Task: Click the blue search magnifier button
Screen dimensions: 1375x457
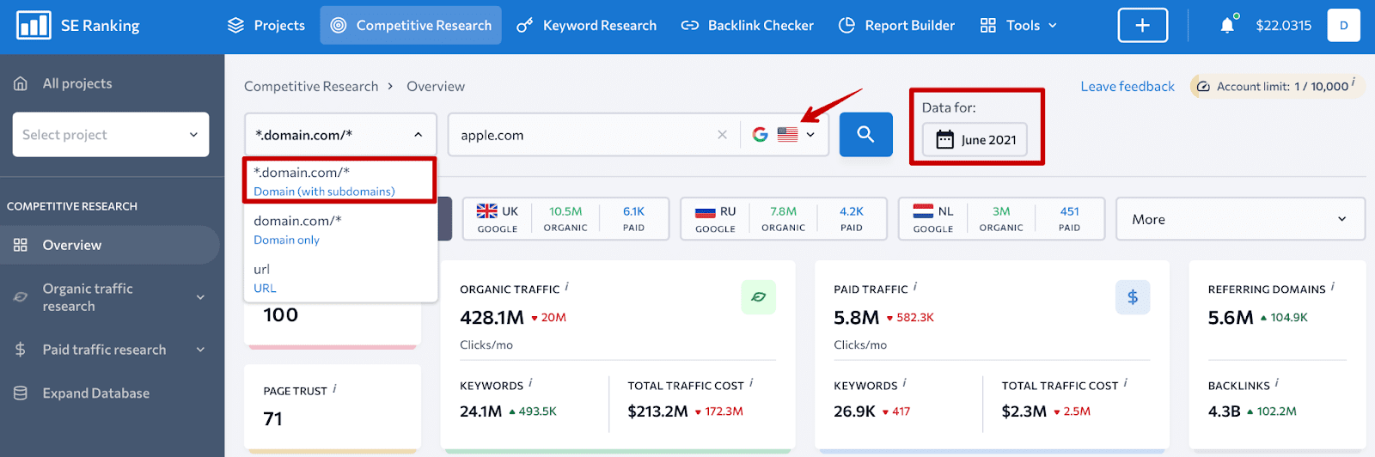Action: (x=865, y=135)
